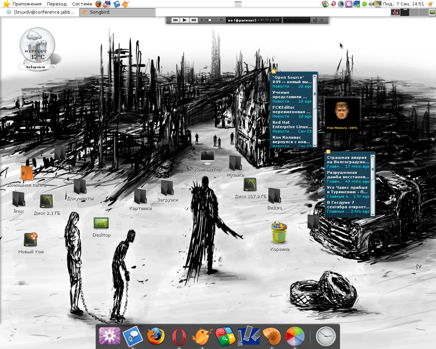The width and height of the screenshot is (436, 349).
Task: Open the Новый том volume
Action: 31,243
